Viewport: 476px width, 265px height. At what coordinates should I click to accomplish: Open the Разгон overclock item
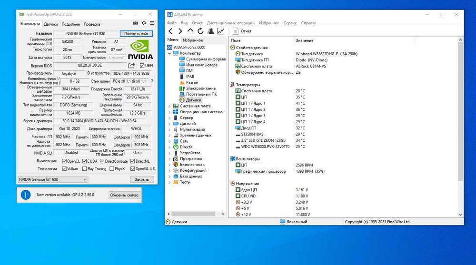tap(189, 83)
